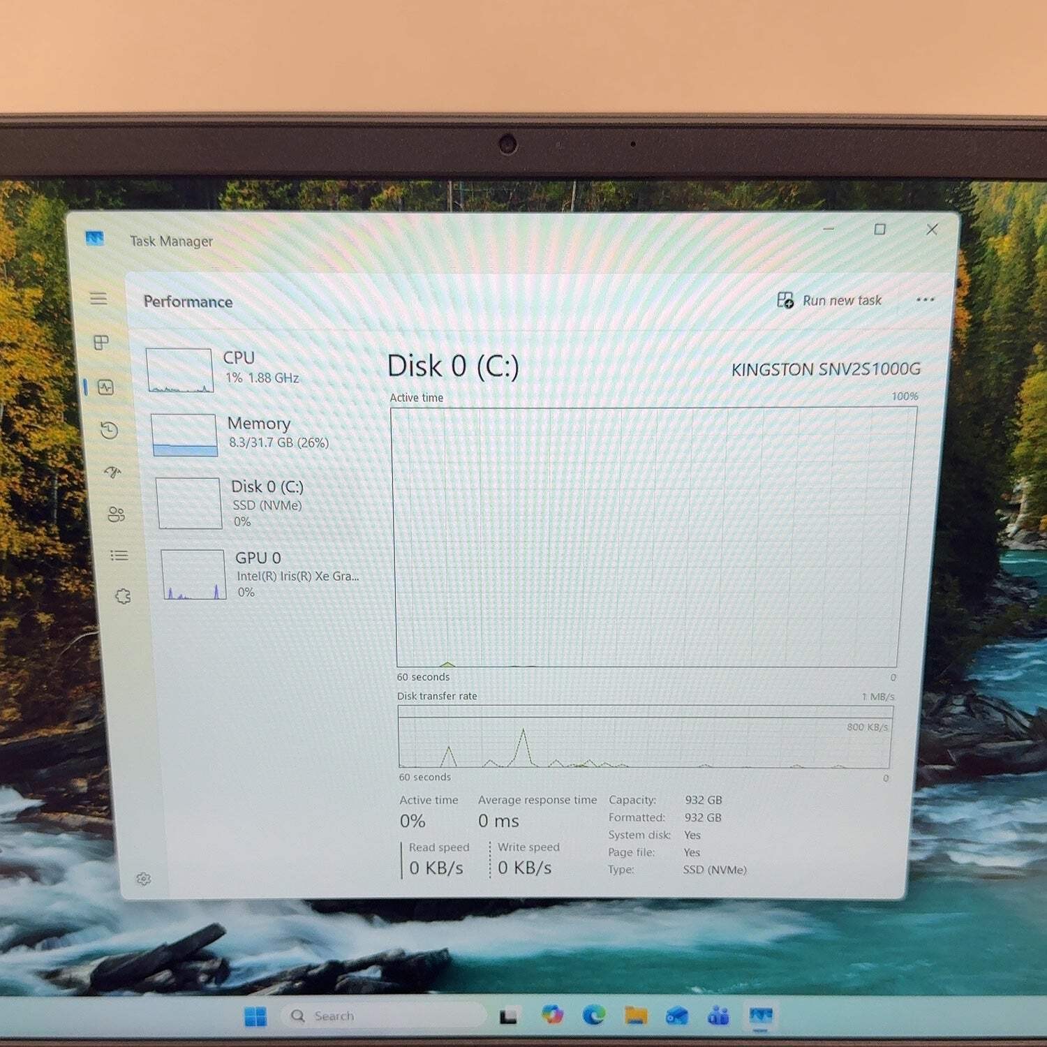Click the Task Manager taskbar icon
The image size is (1047, 1047).
point(761,1016)
